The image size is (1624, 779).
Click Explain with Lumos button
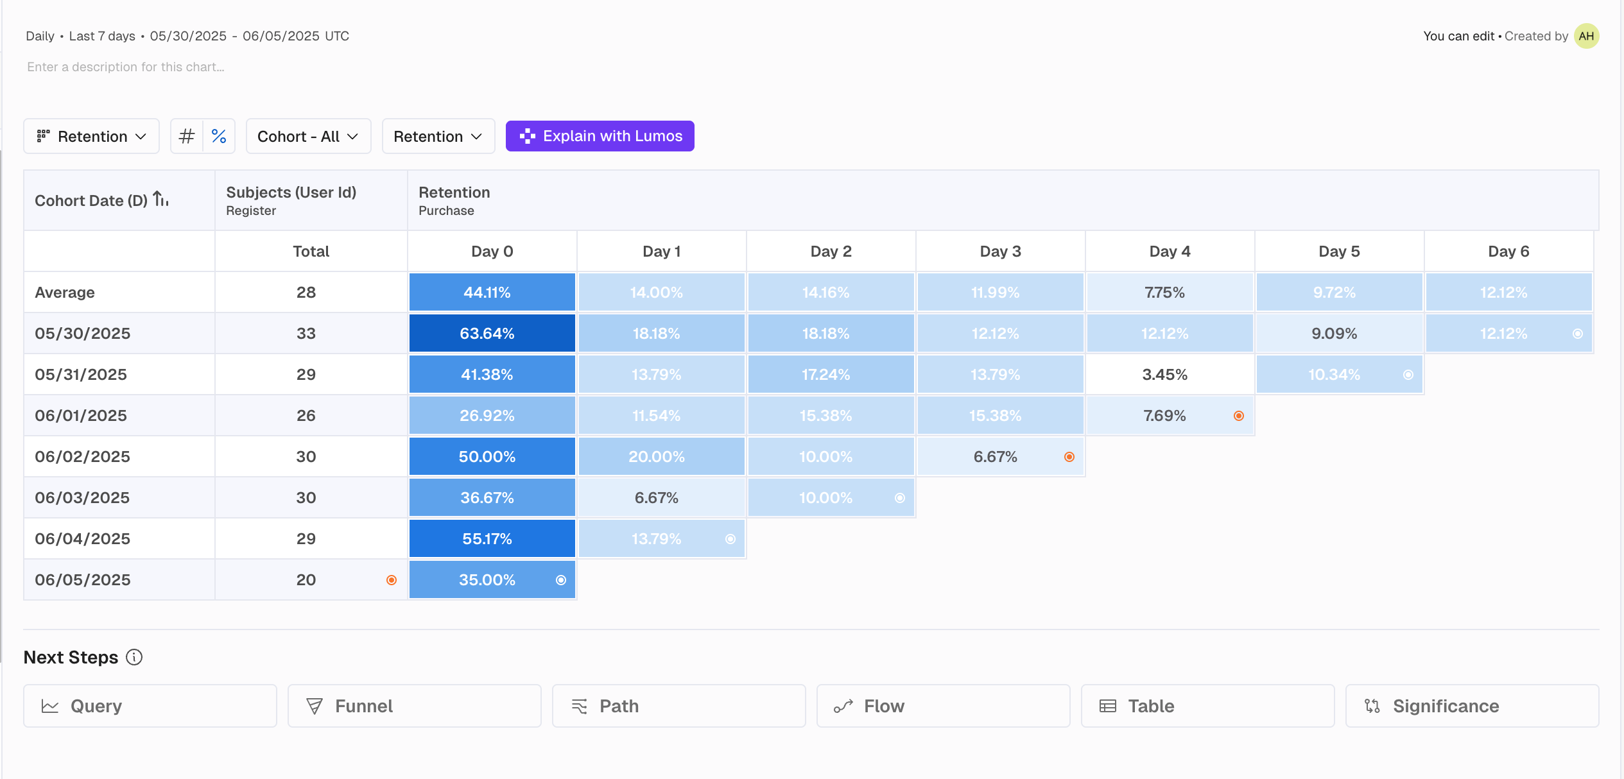click(x=600, y=136)
